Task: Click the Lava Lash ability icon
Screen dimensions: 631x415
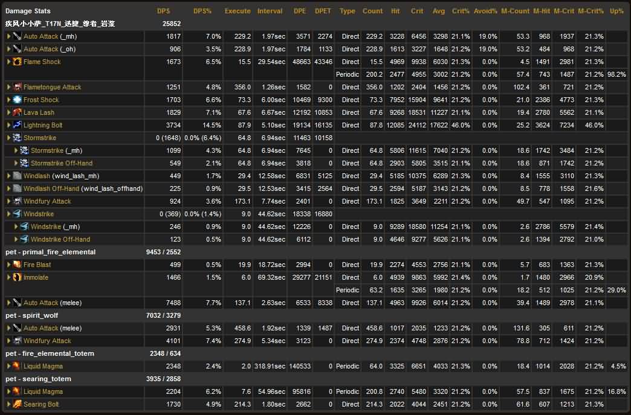Action: (x=17, y=112)
